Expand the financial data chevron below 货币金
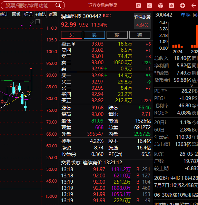 click(x=191, y=86)
